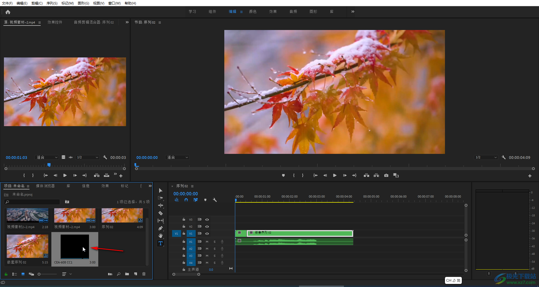Expand workspace overflow chevrons

coord(353,11)
